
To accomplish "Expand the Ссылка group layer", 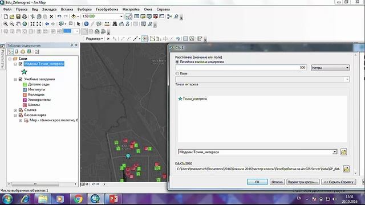I will click(15, 110).
